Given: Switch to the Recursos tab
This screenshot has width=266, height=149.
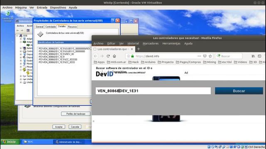Looking at the screenshot, I should coord(72,26).
